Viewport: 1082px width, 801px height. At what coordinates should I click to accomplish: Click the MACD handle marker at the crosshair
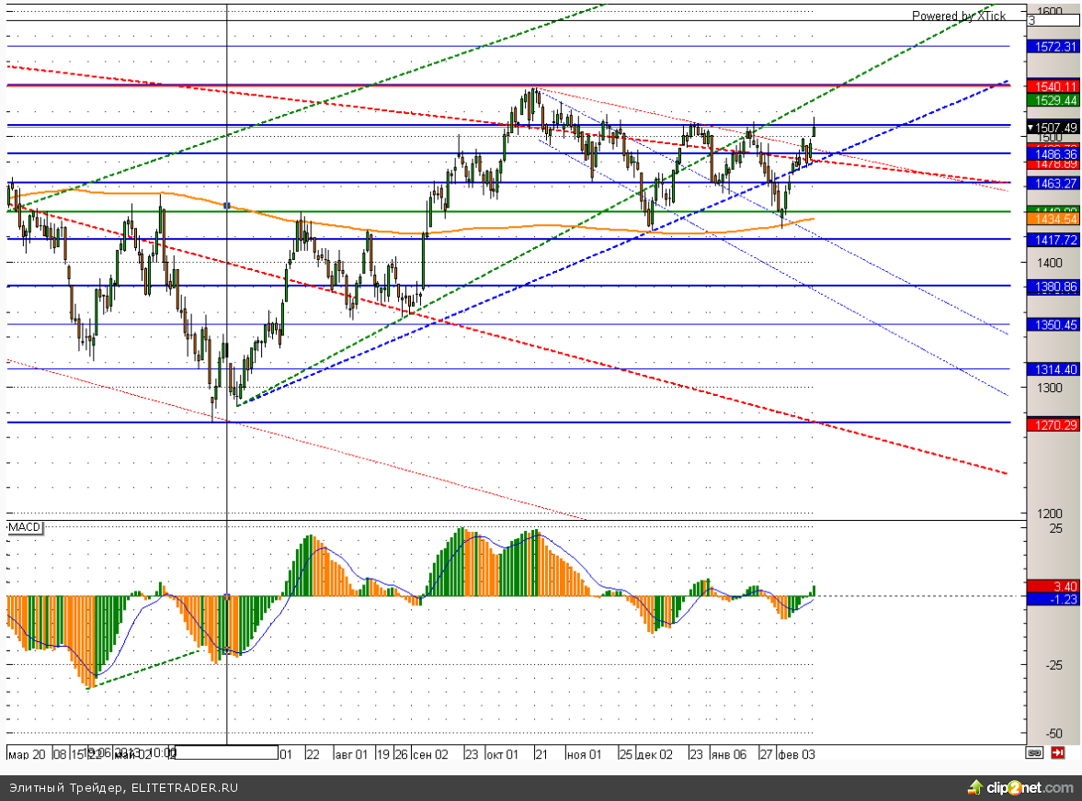coord(227,597)
